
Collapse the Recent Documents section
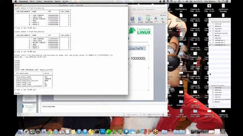[210, 85]
